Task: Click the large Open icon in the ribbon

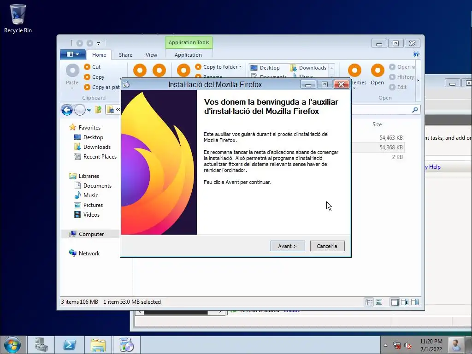Action: pos(378,71)
